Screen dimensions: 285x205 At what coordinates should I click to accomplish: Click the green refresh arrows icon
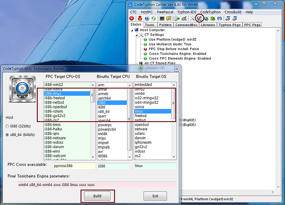154,18
